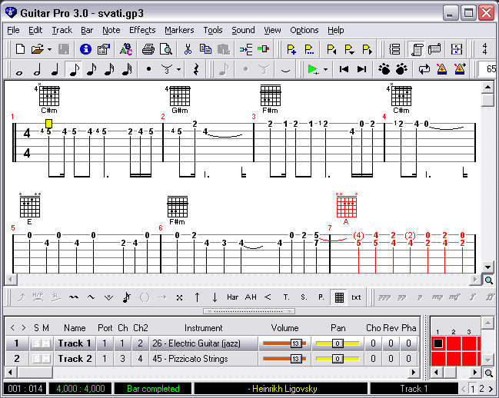Open score information blue info icon
The image size is (499, 398).
[x=85, y=50]
